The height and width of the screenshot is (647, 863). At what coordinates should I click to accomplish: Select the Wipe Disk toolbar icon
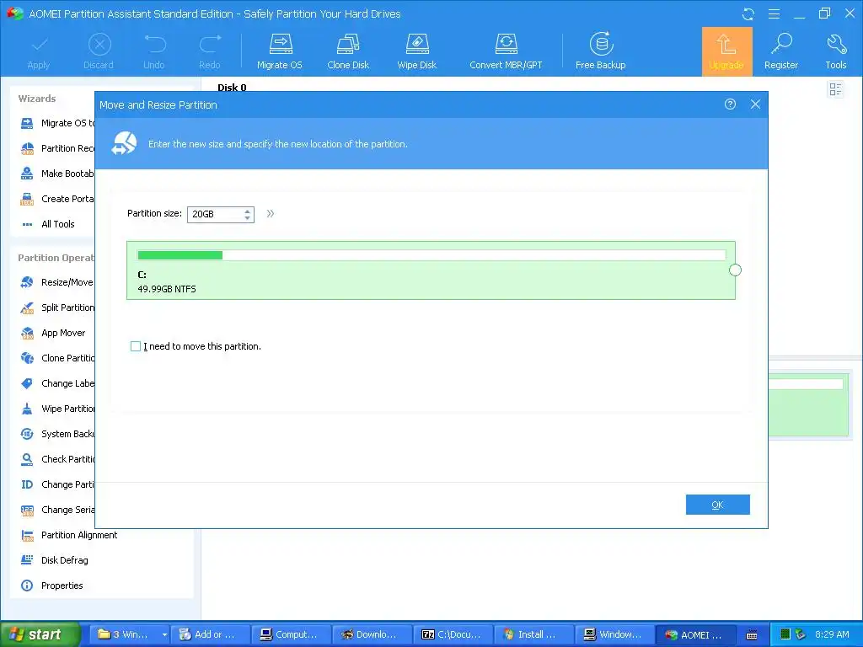coord(416,51)
